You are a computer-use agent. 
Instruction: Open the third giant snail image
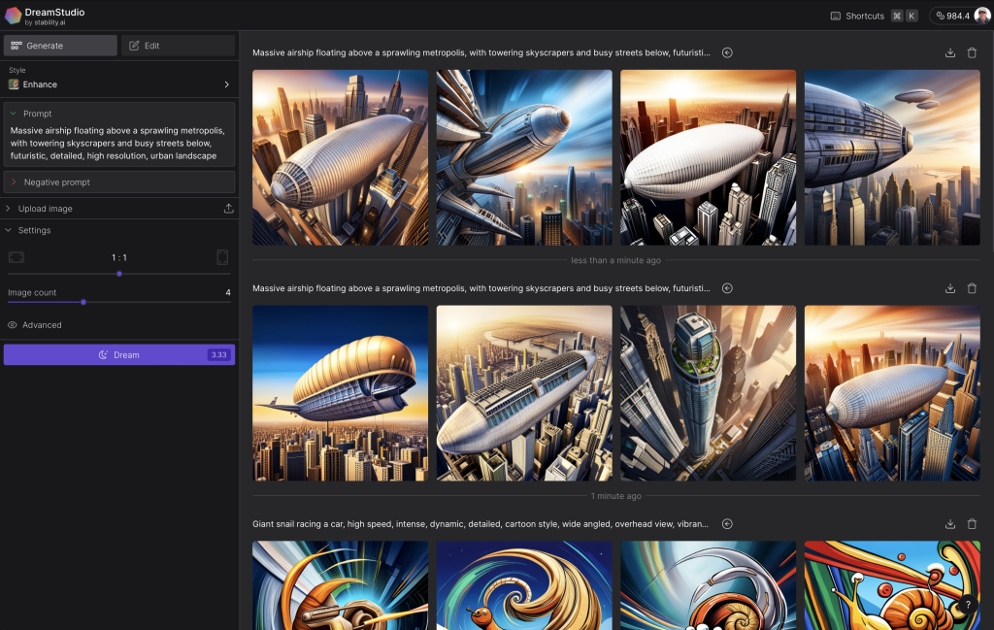(708, 585)
